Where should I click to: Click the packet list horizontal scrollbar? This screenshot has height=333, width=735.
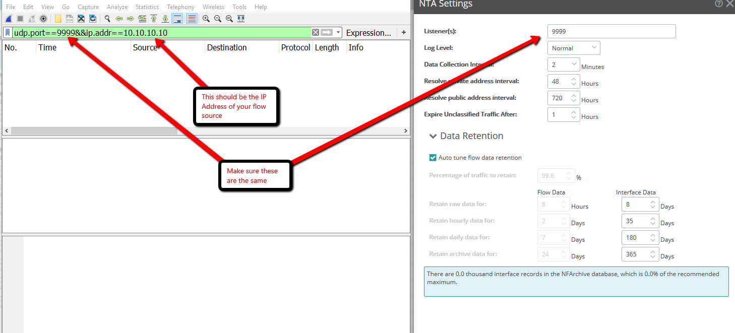[94, 131]
